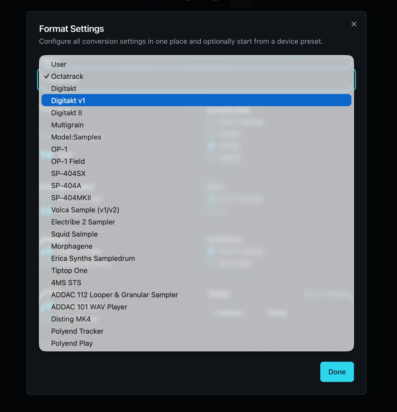Select Electribe 2 Sampler preset

point(83,222)
